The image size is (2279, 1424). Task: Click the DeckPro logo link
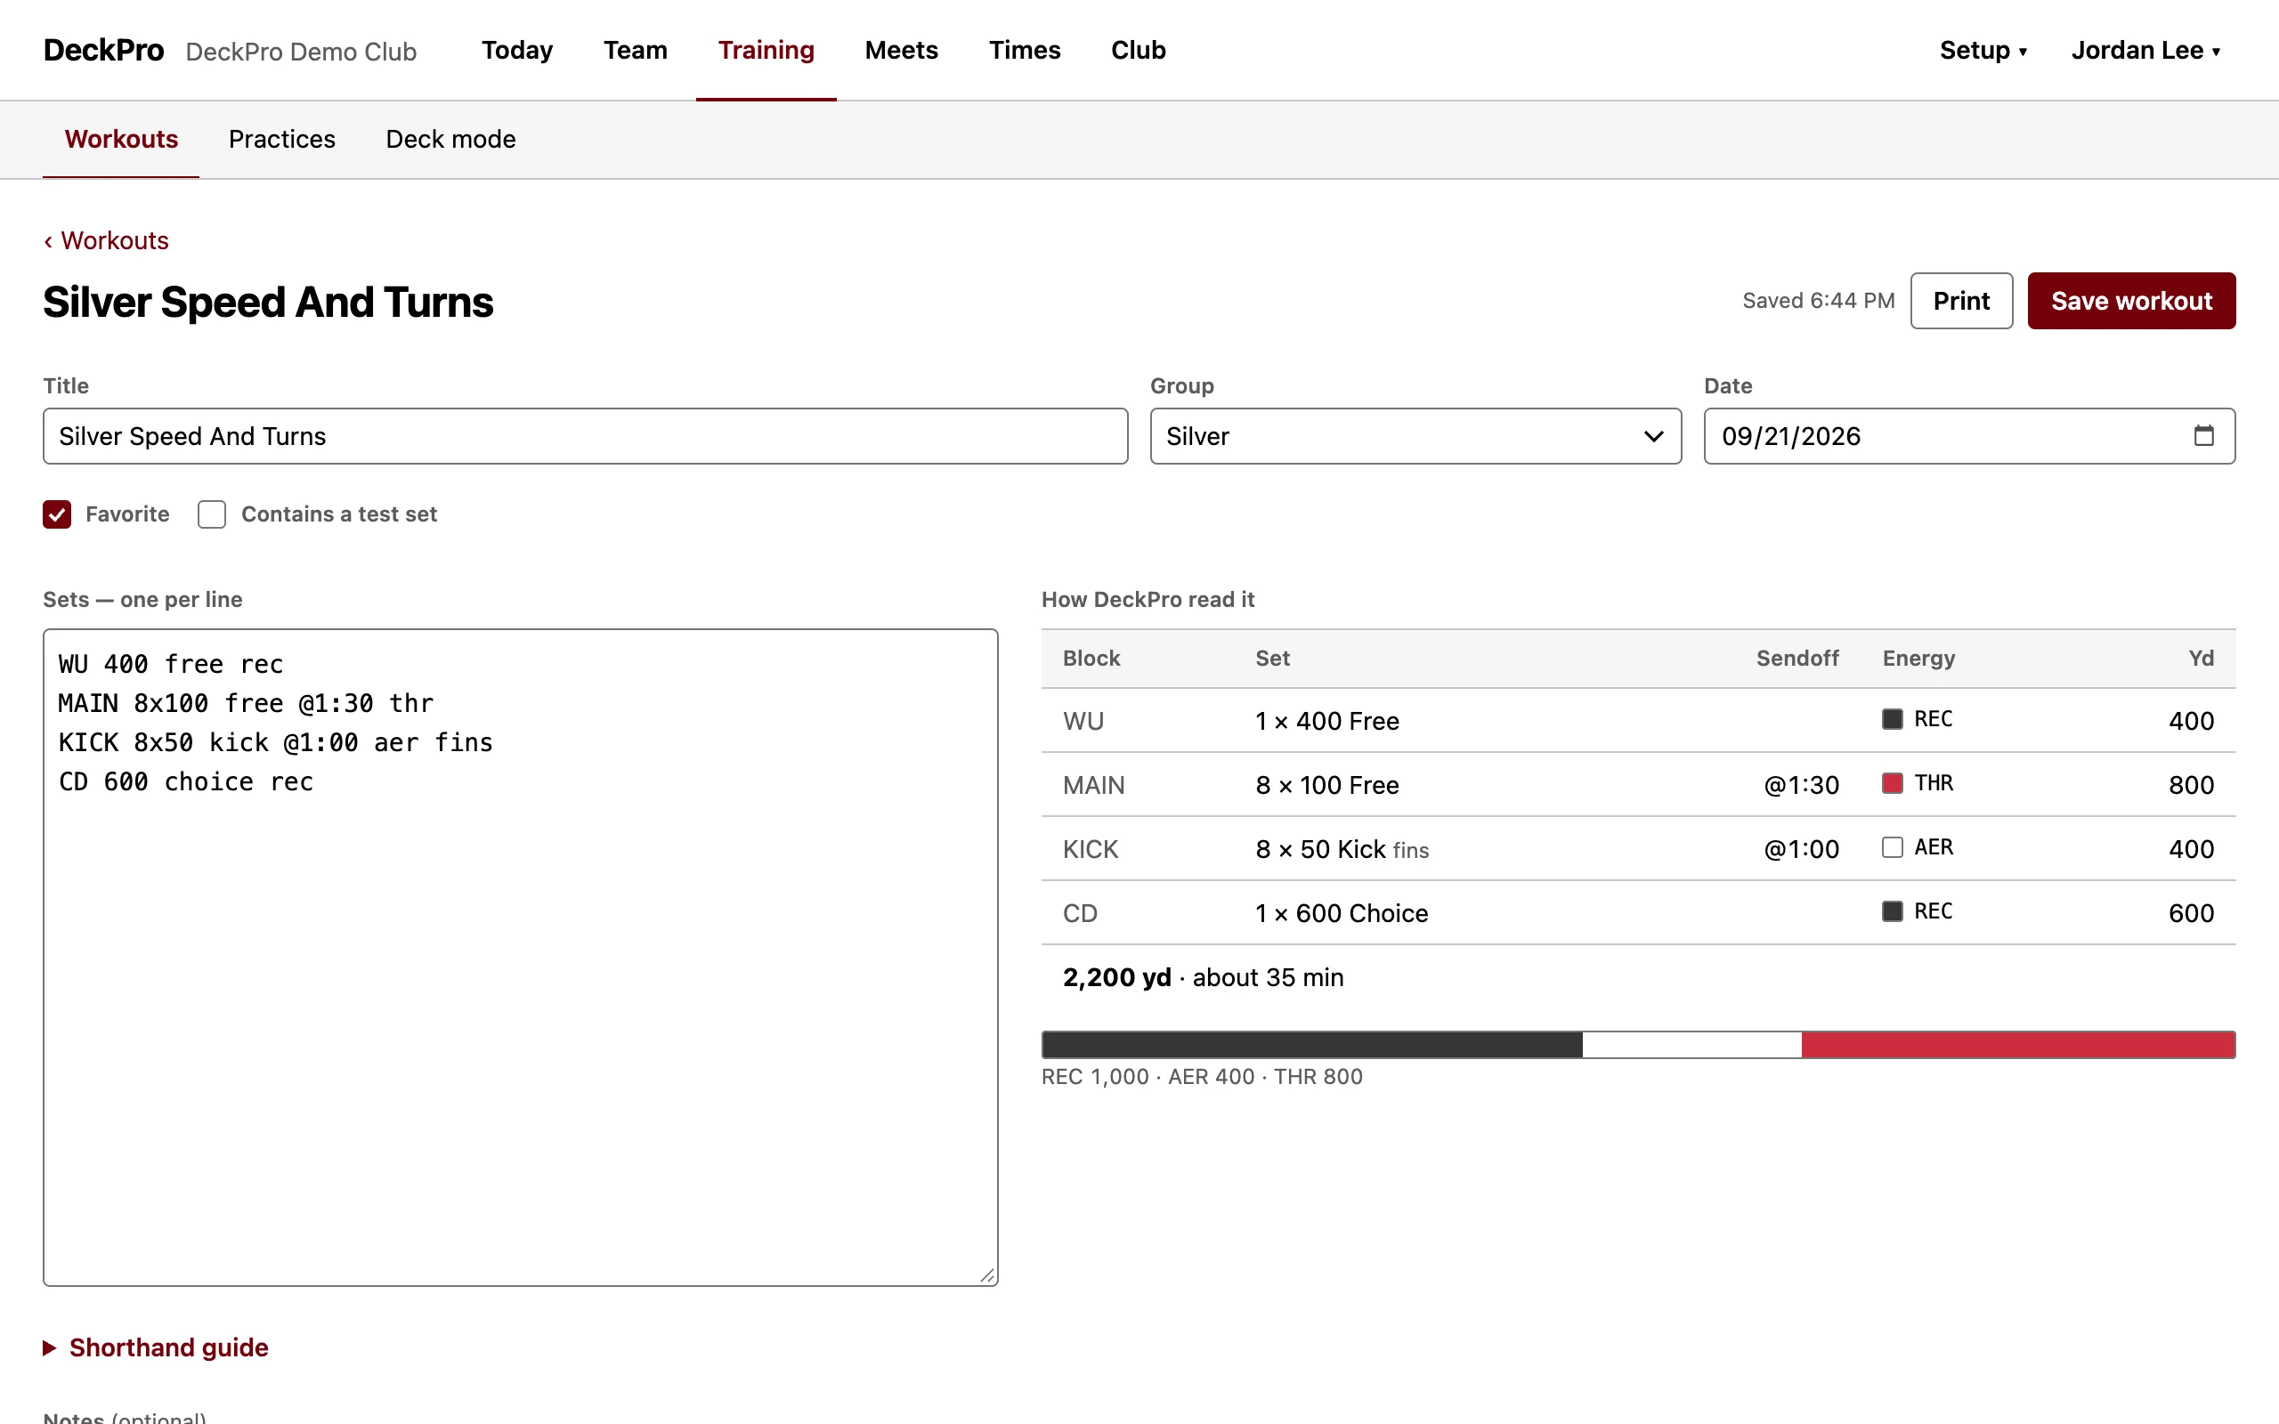tap(103, 50)
